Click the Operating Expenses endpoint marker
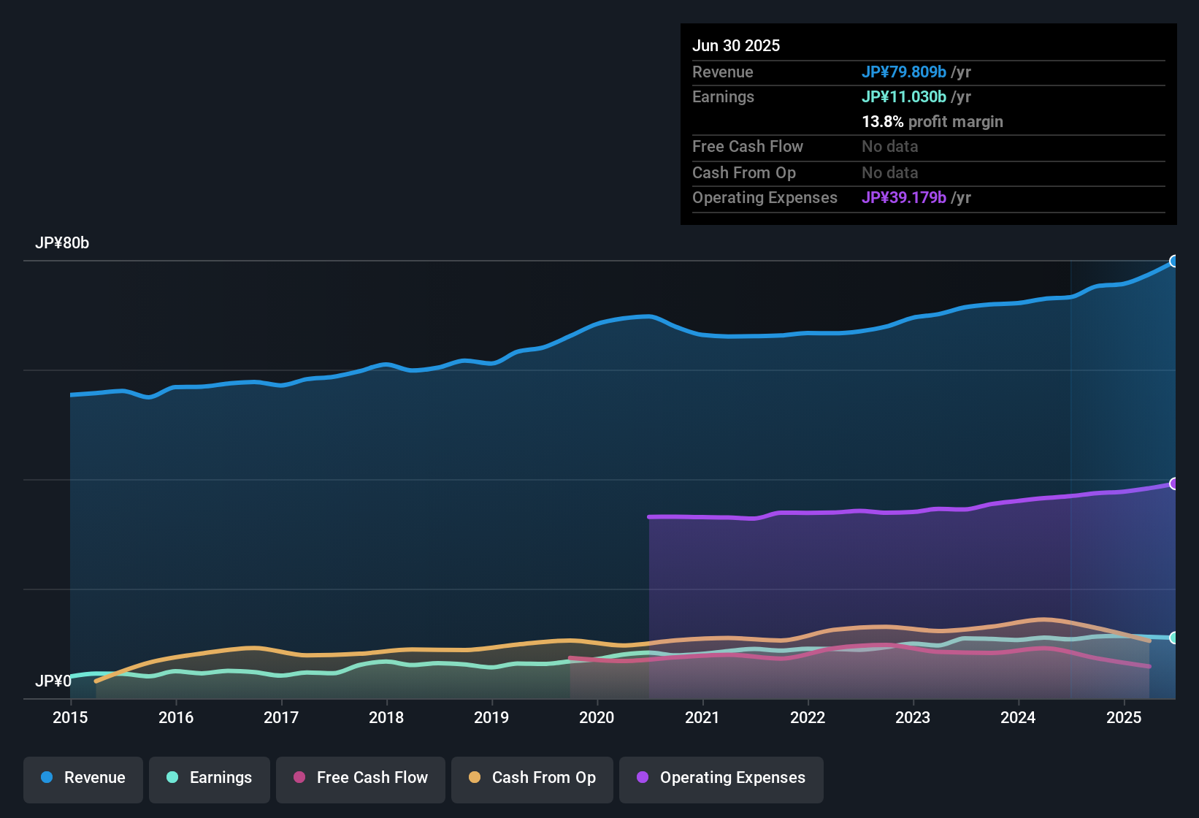 [x=1174, y=482]
